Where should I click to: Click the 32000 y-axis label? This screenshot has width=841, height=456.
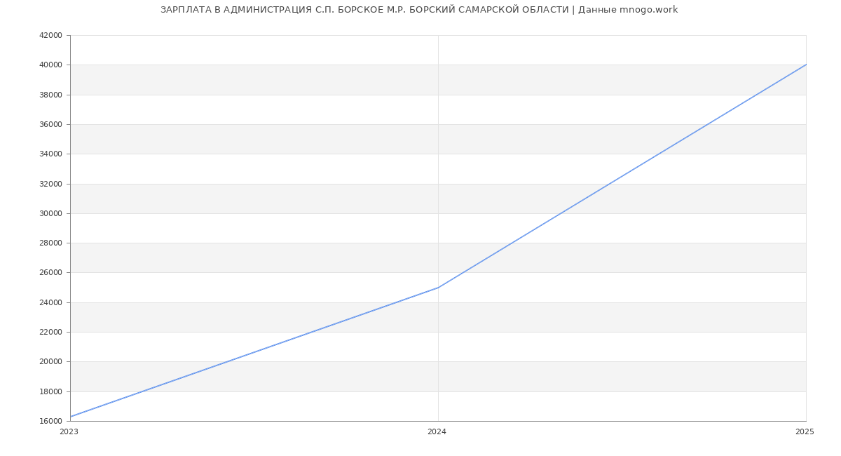[51, 184]
